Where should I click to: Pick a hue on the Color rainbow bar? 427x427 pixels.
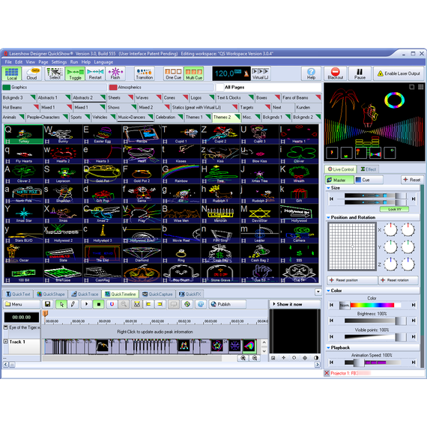(x=372, y=305)
